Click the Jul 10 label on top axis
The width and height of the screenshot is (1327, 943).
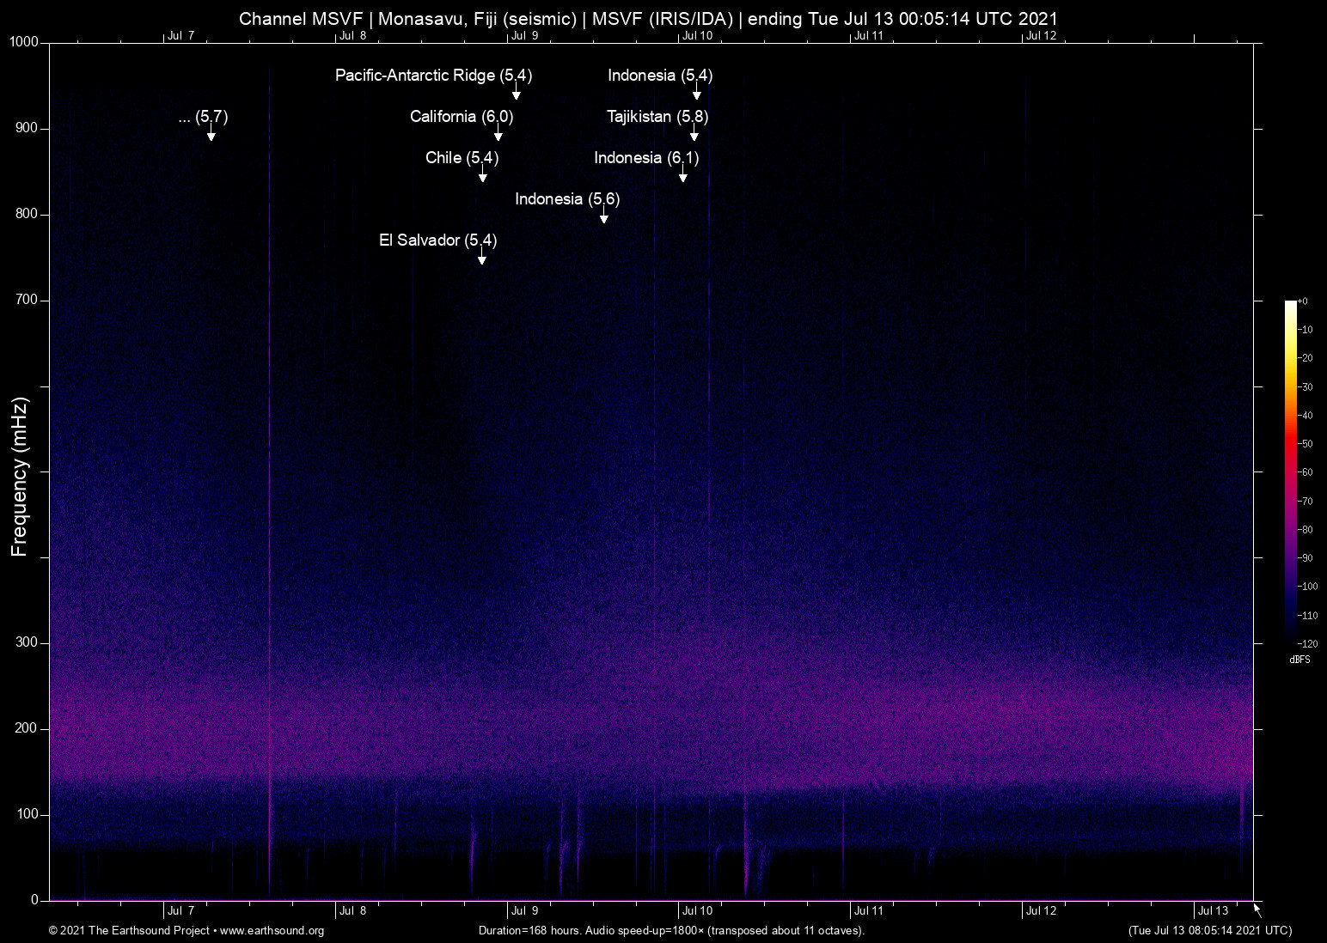point(697,35)
